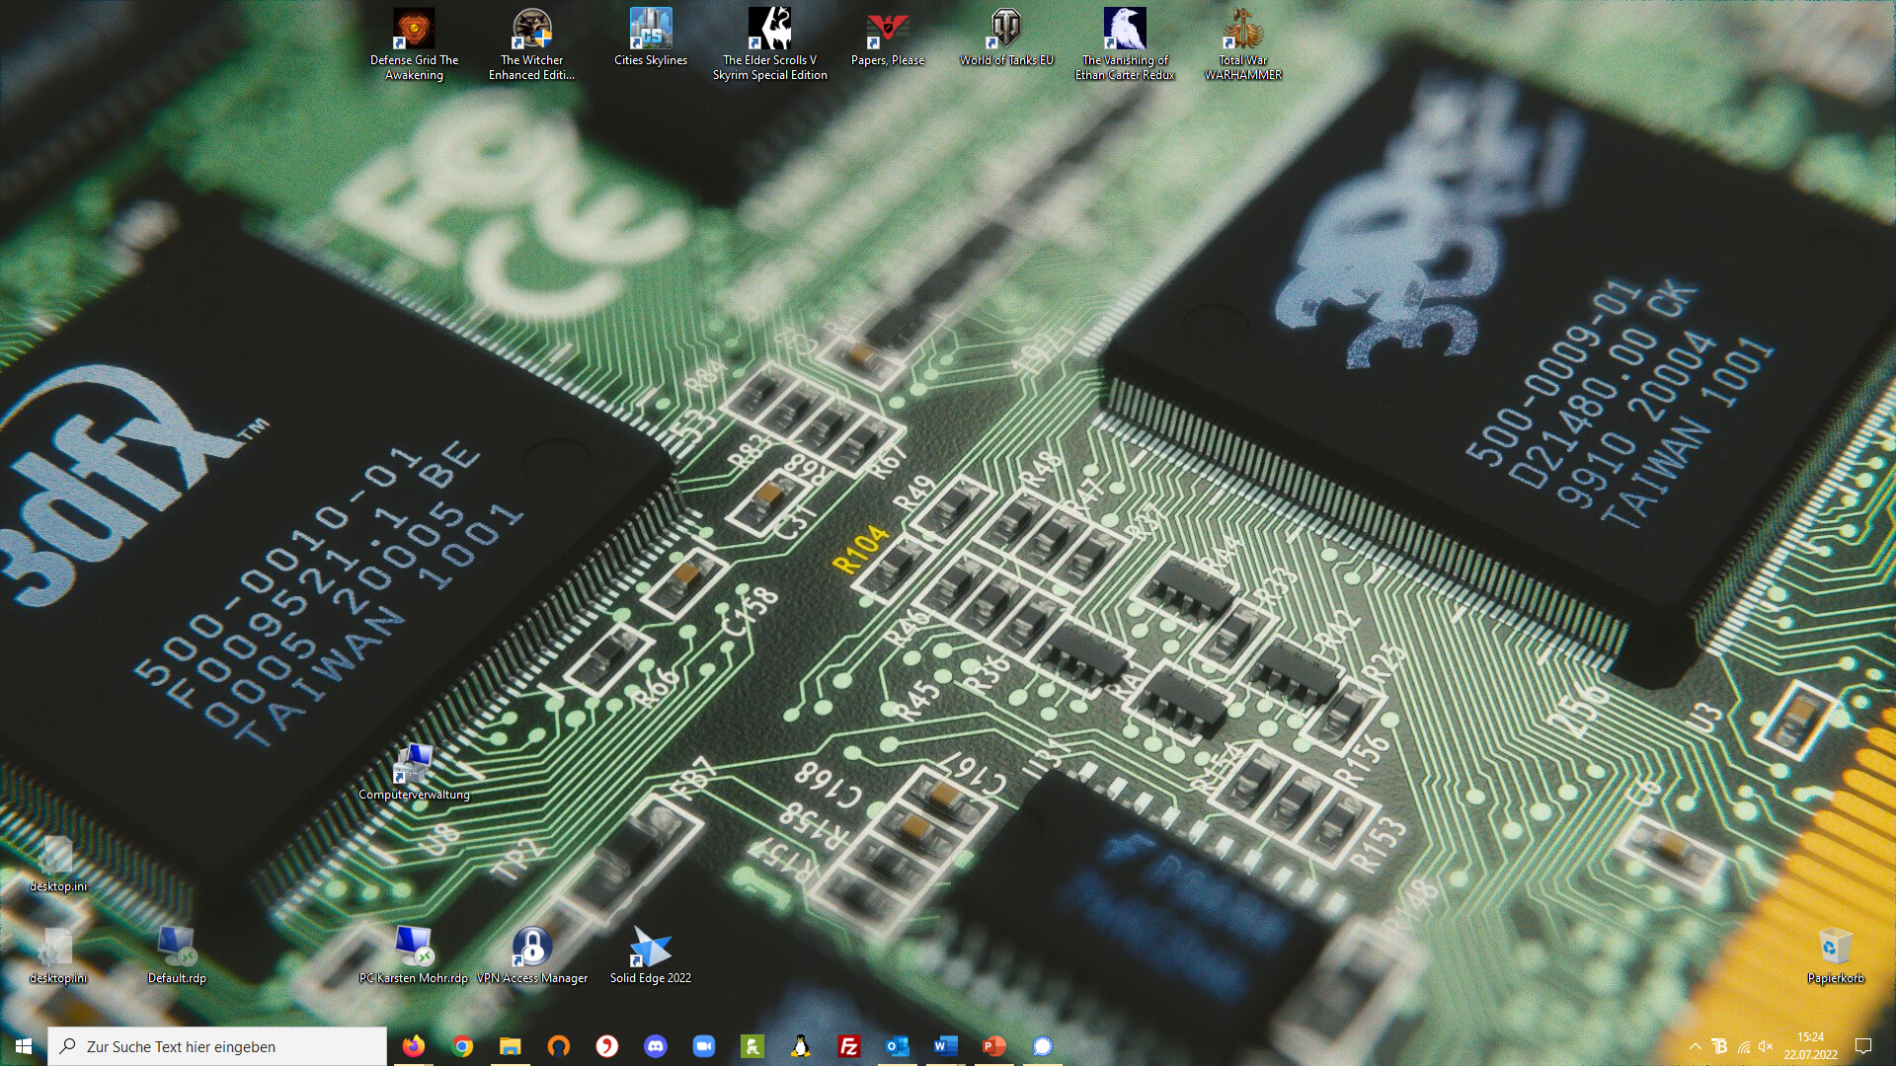Open PowerPoint from the taskbar
1896x1066 pixels.
coord(994,1046)
